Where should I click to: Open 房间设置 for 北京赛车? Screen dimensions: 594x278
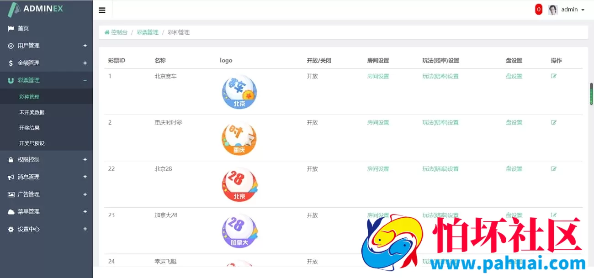[x=377, y=76]
